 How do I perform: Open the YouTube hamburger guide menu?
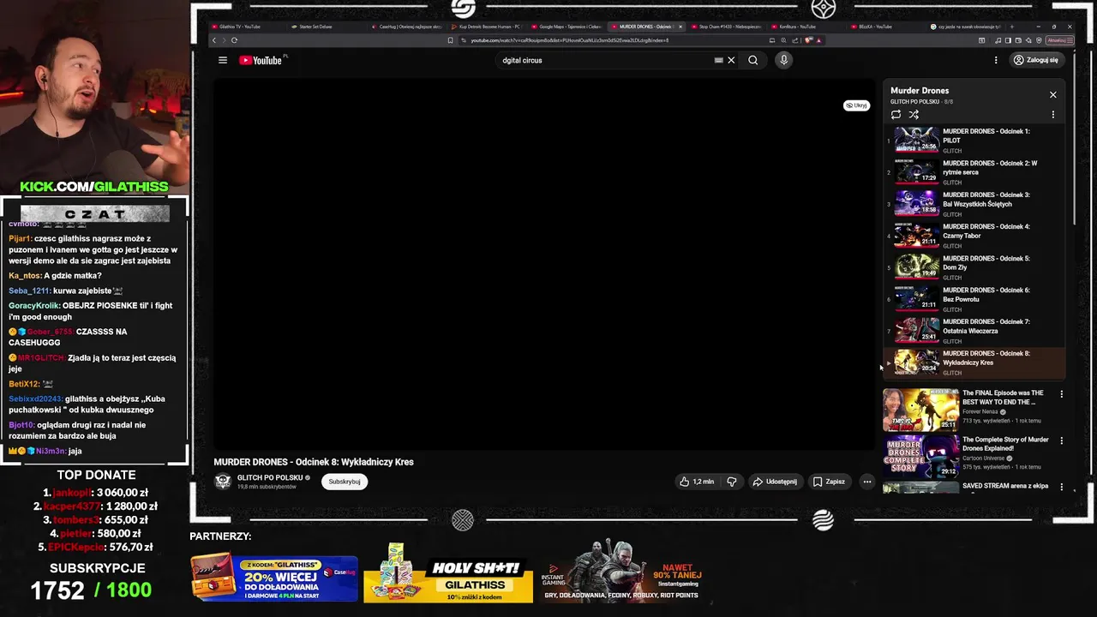[223, 60]
